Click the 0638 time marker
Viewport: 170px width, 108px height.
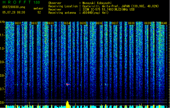coord(131,23)
